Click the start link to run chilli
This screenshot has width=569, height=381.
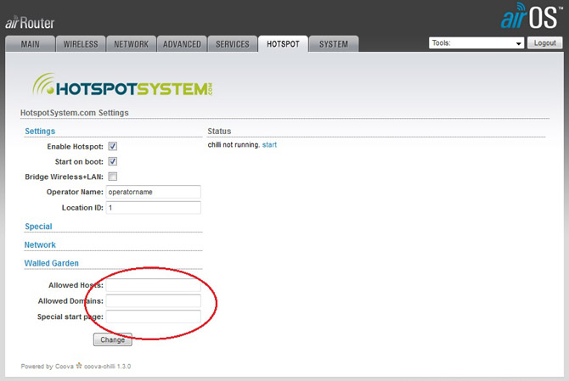point(269,144)
